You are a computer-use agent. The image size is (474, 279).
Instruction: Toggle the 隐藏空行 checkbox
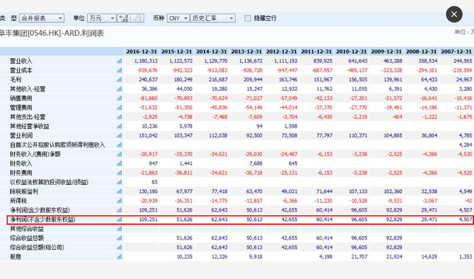point(248,18)
